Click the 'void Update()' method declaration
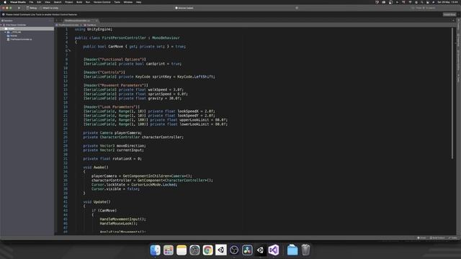The width and height of the screenshot is (461, 259). 97,202
